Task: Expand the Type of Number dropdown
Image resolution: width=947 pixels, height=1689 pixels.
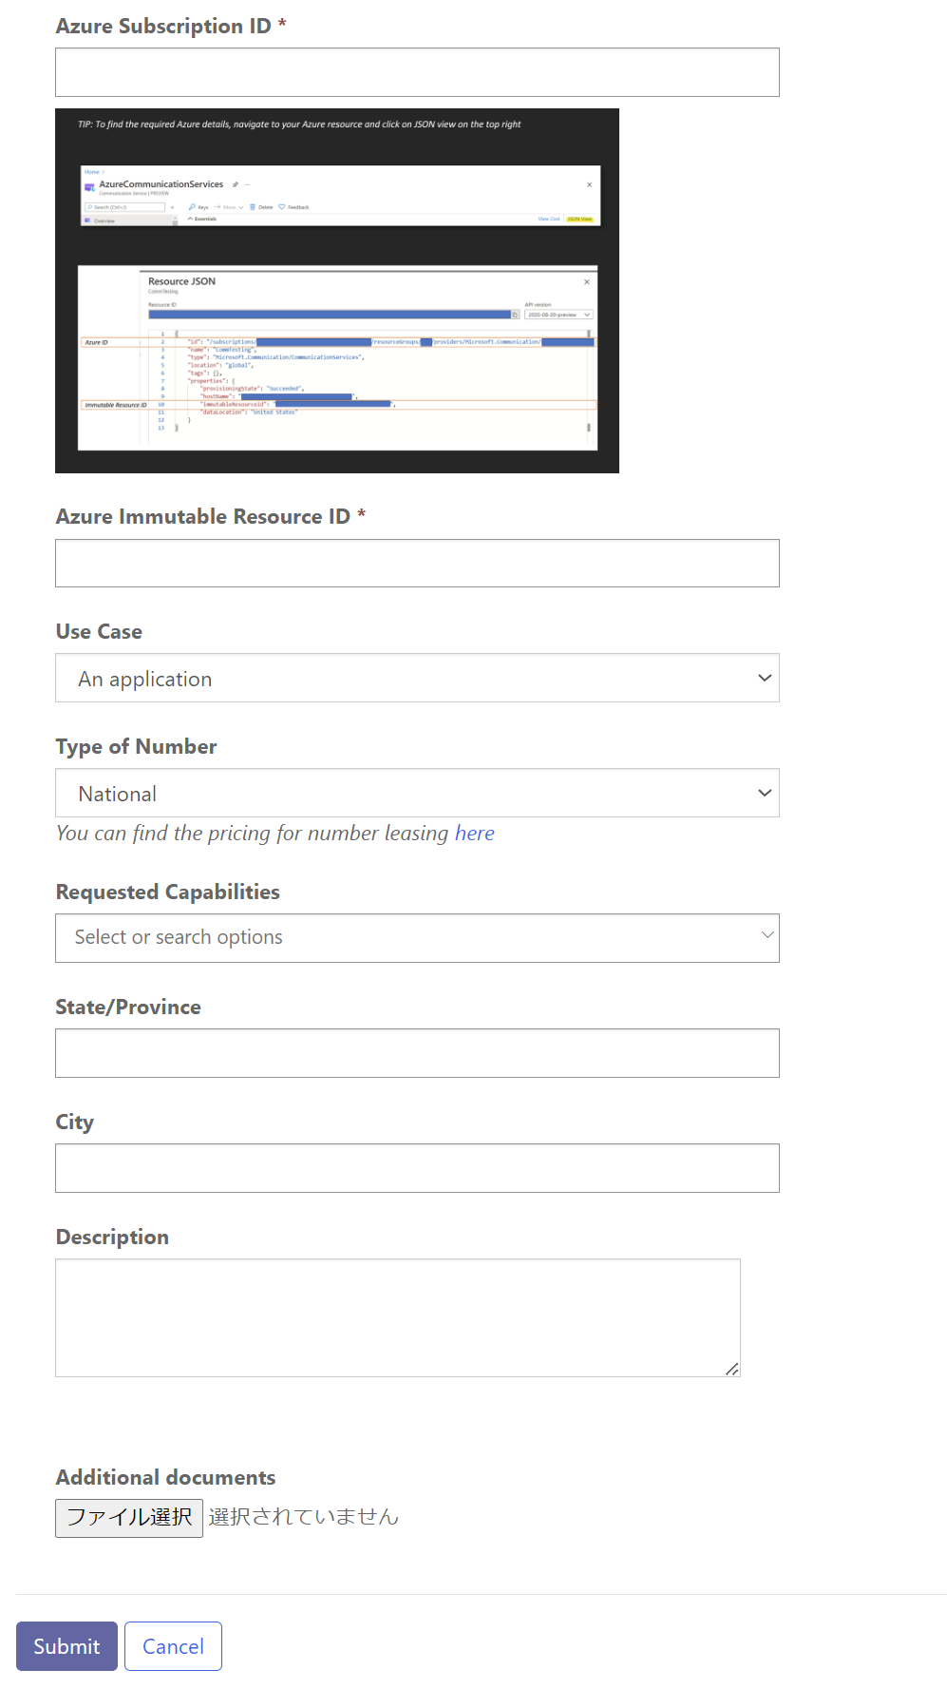Action: click(417, 793)
